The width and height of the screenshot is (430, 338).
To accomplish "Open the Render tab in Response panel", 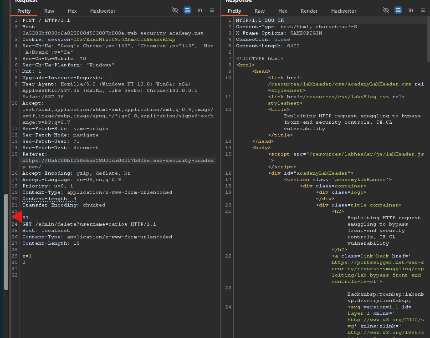I will click(x=309, y=11).
